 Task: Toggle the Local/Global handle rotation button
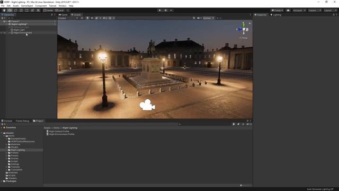point(59,10)
